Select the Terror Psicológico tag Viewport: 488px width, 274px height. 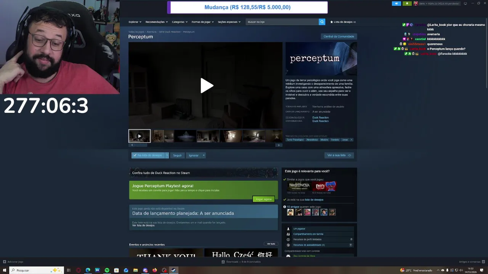click(295, 140)
